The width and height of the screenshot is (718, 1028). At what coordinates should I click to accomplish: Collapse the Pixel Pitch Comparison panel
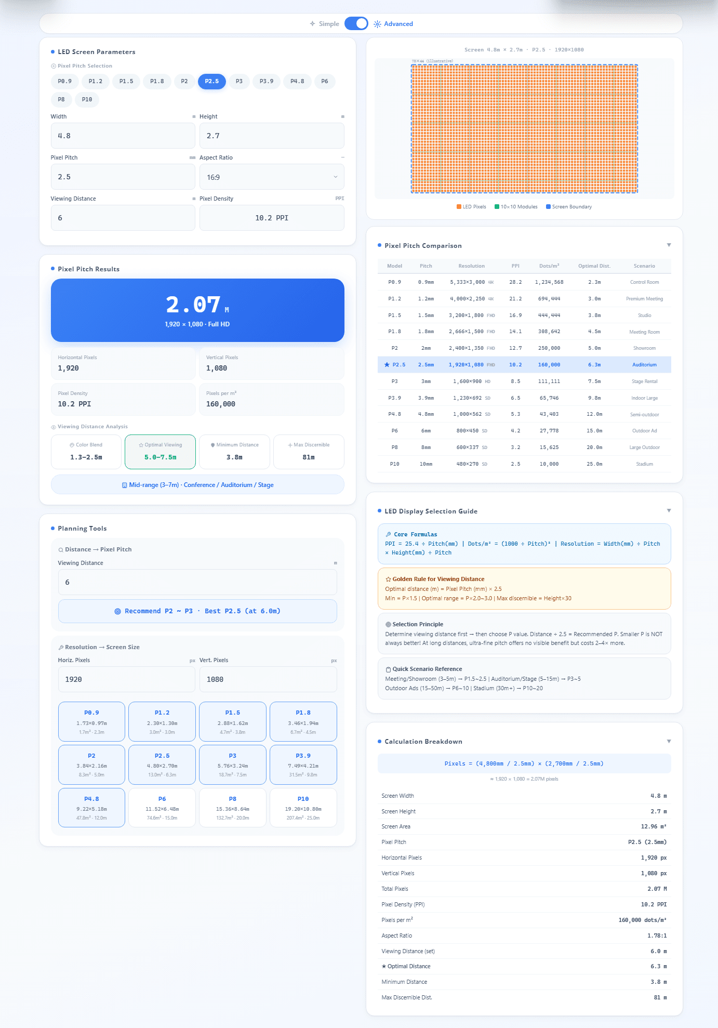click(x=669, y=245)
